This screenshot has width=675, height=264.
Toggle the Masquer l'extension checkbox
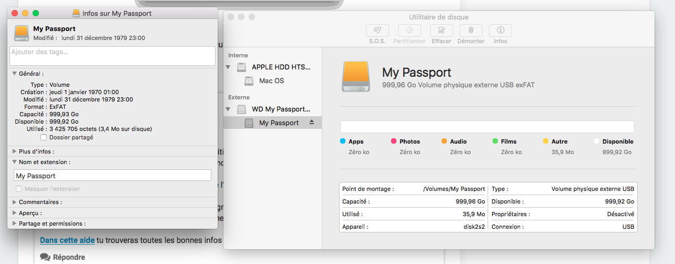pos(19,189)
